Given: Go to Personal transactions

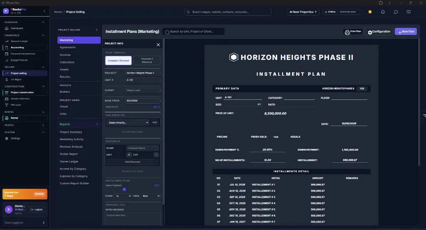Looking at the screenshot, I should 25,54.
